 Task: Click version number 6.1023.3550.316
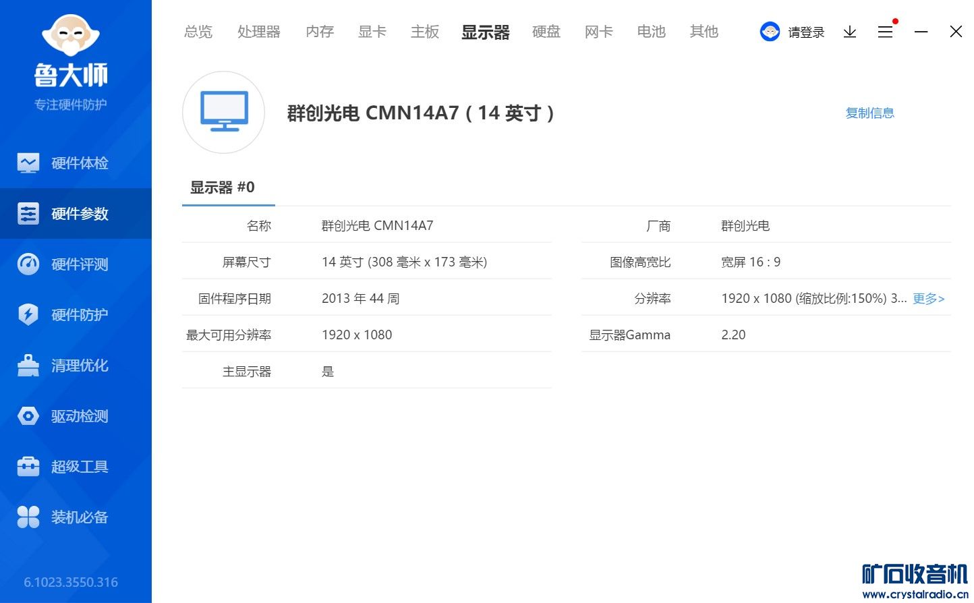(x=71, y=582)
